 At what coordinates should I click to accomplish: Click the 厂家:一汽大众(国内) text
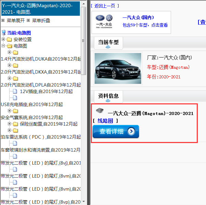pos(169,57)
